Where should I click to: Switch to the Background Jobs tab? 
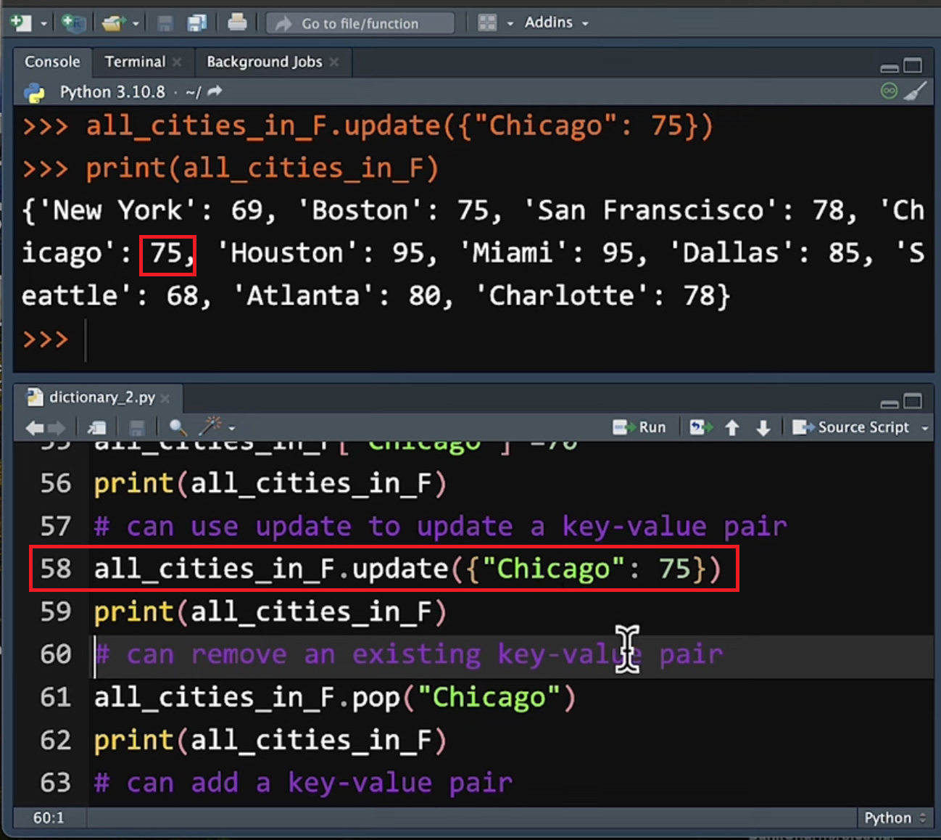tap(264, 62)
